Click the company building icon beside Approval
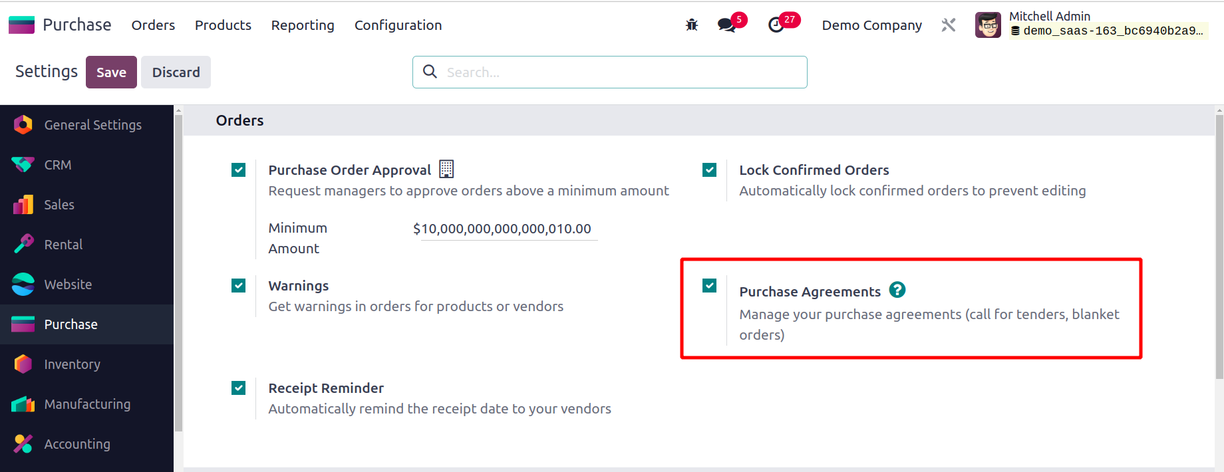Screen dimensions: 1224x472 [x=446, y=170]
